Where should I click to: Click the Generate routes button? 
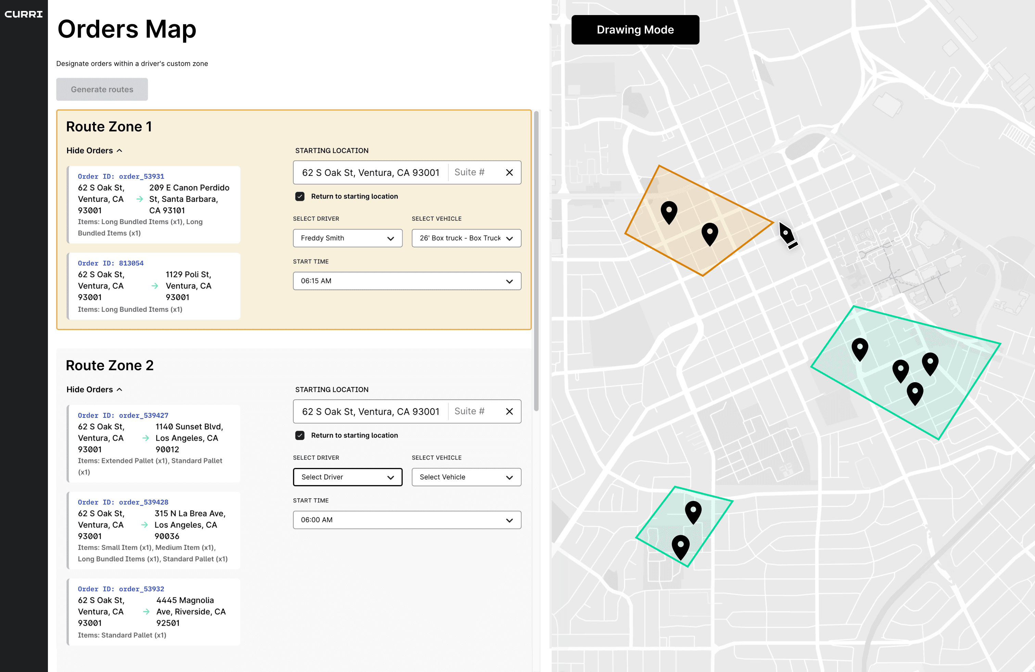pyautogui.click(x=102, y=89)
